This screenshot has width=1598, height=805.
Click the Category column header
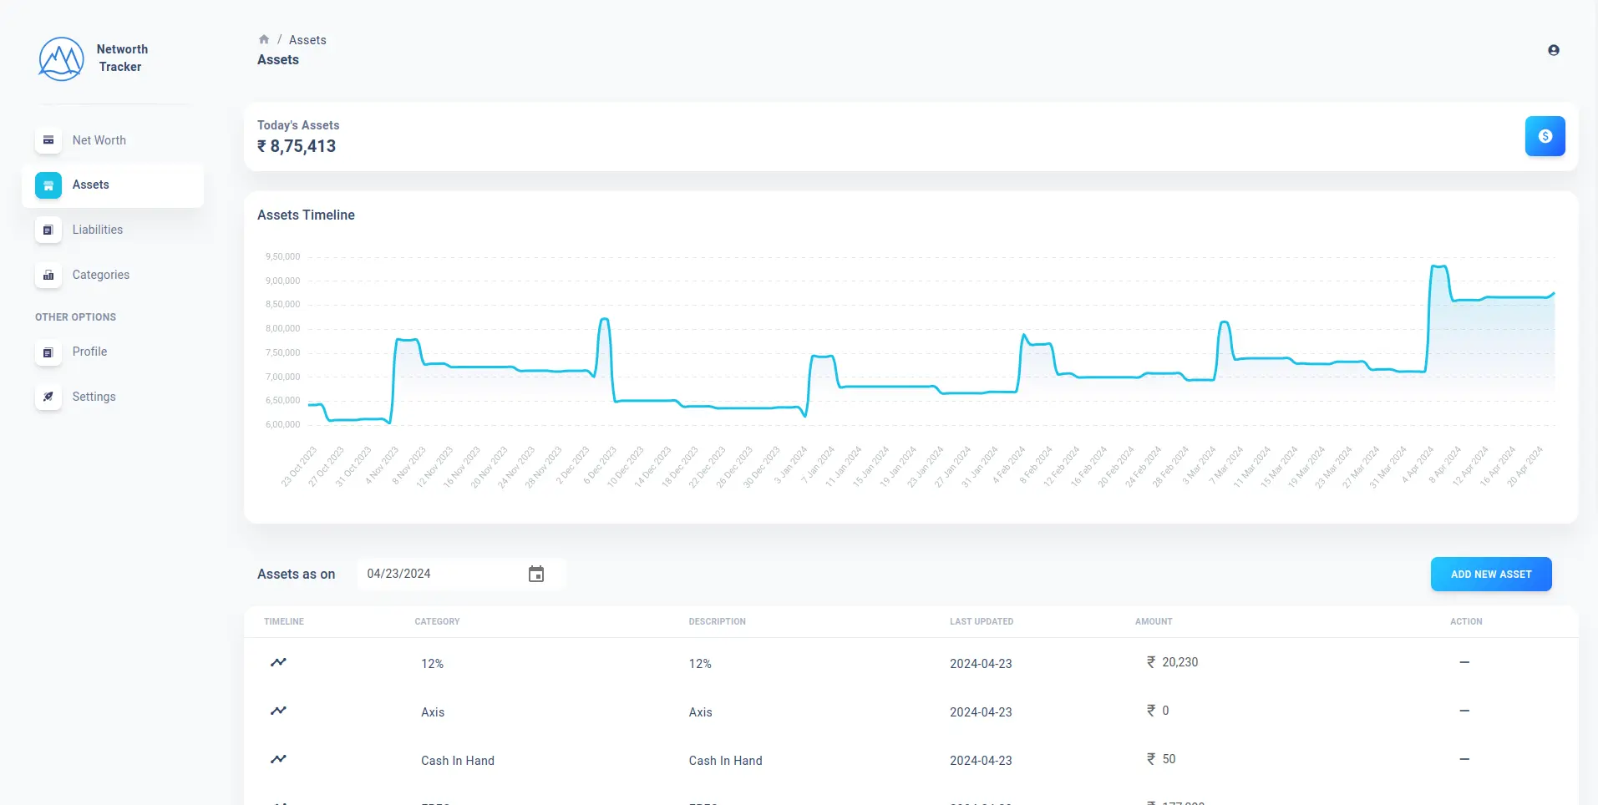[x=437, y=621]
